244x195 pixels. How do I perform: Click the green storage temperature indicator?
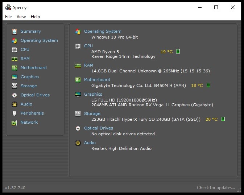223,119
